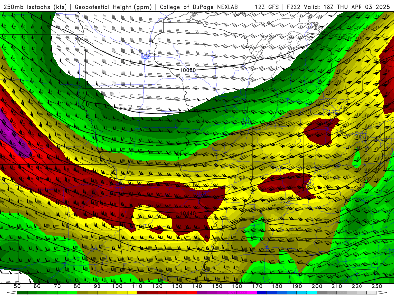Click the 10080 height contour label
The height and width of the screenshot is (295, 394).
tap(188, 70)
